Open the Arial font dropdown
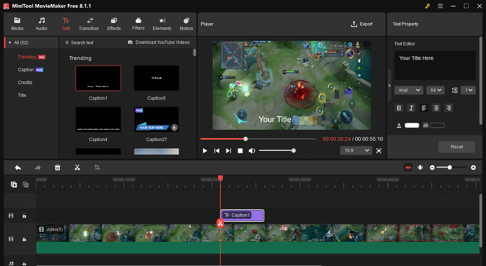 408,90
